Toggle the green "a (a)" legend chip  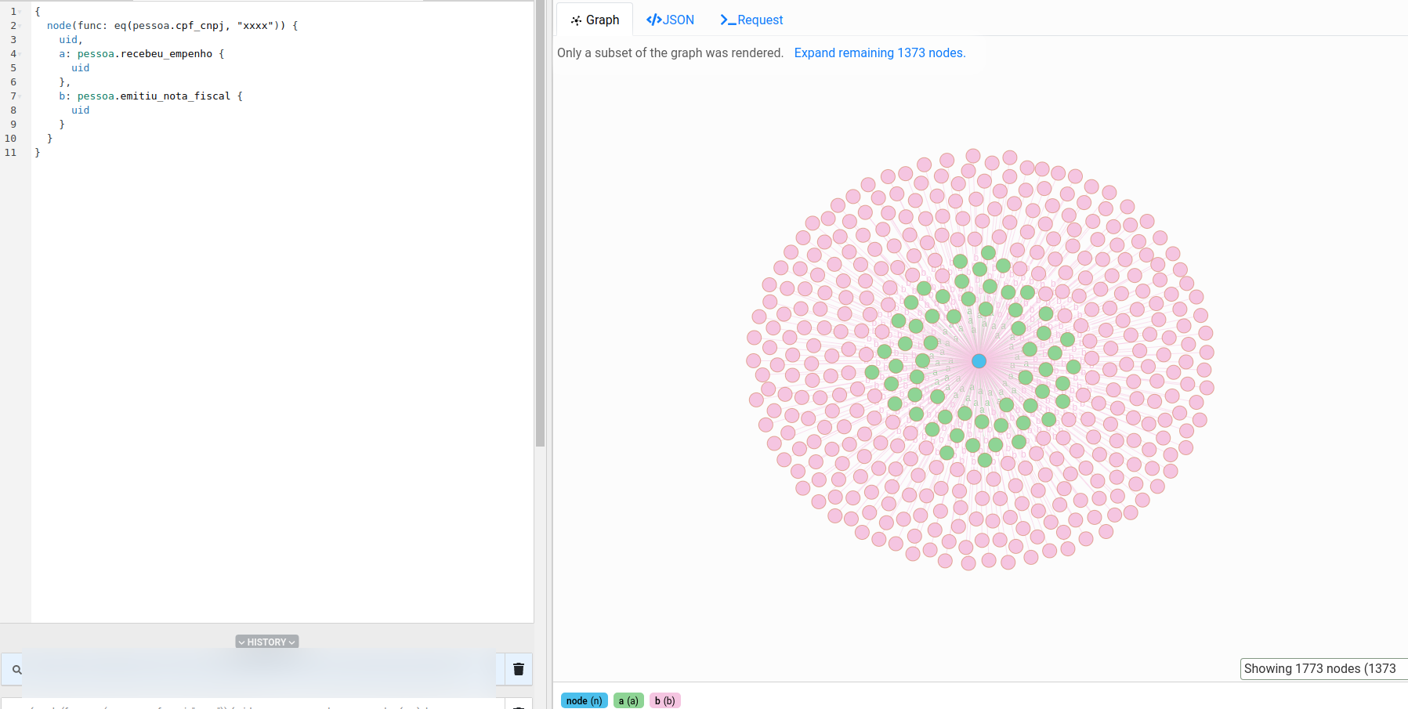click(628, 700)
